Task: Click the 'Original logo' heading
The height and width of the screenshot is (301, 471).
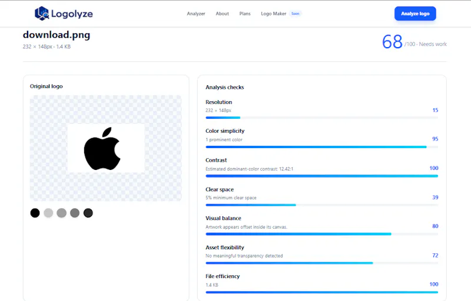Action: pyautogui.click(x=47, y=86)
